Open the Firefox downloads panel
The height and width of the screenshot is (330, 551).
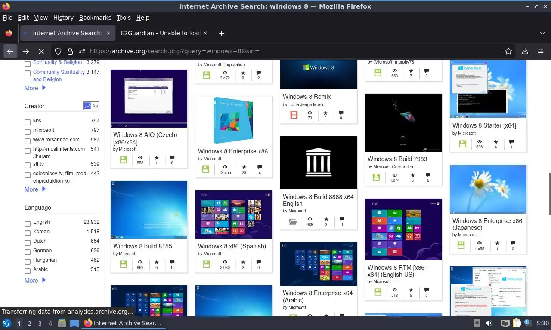tap(525, 51)
